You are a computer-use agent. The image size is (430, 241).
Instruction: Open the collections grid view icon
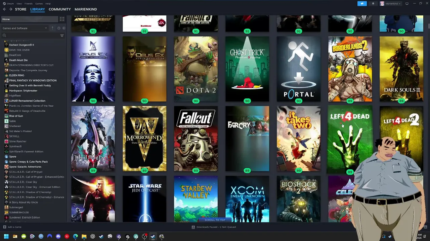pyautogui.click(x=62, y=19)
